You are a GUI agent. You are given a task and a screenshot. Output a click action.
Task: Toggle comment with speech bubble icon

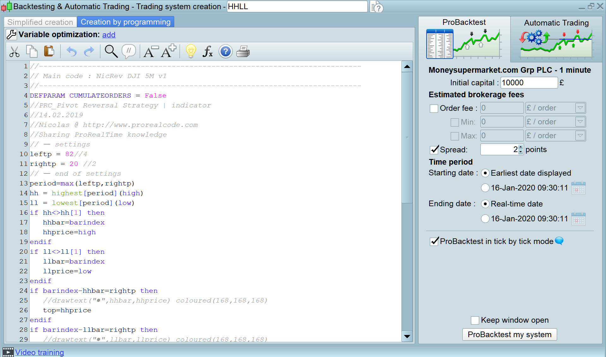pos(128,51)
